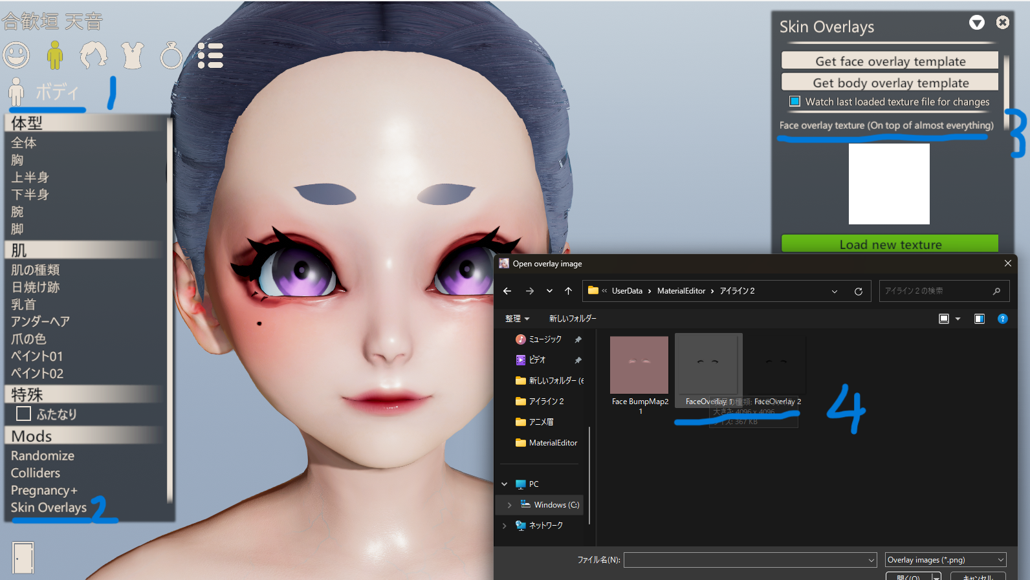This screenshot has height=580, width=1030.
Task: Open the Overlay images file type dropdown
Action: (945, 560)
